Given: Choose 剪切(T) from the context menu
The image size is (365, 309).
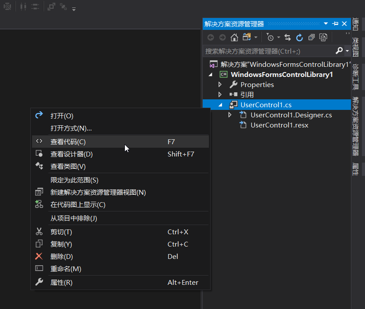Looking at the screenshot, I should [x=120, y=232].
